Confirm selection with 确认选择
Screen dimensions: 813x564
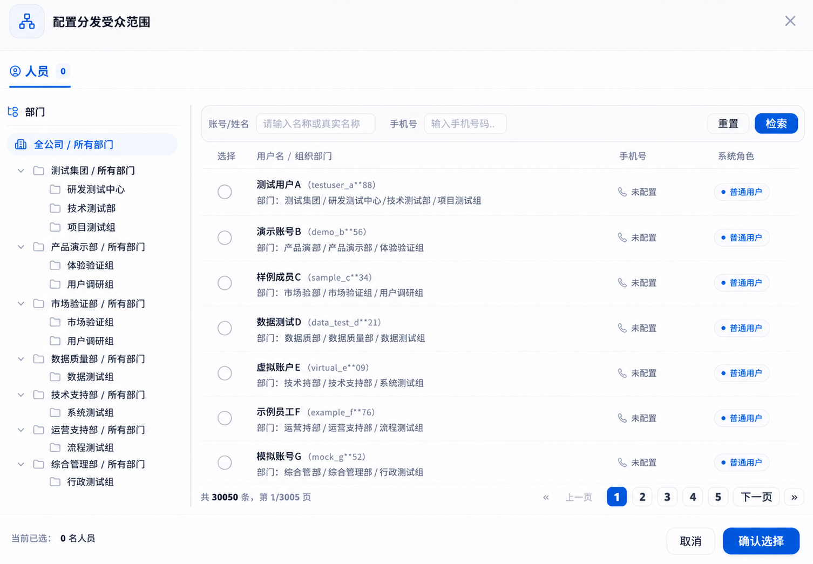[761, 541]
